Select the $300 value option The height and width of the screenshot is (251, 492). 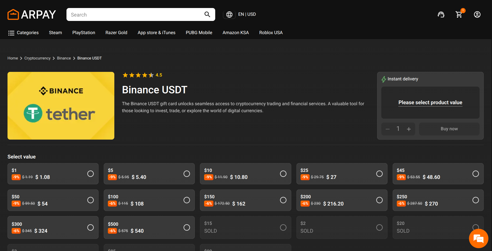point(53,227)
